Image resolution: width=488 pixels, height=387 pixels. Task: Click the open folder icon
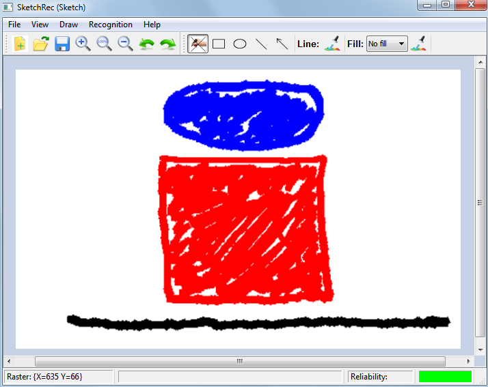click(40, 44)
